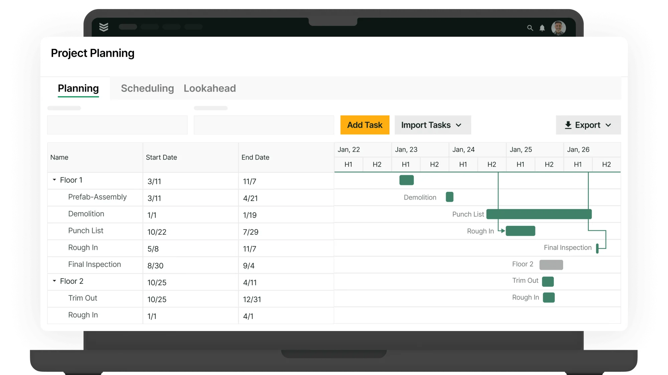Collapse the Floor 2 group
Viewport: 668px width, 375px height.
tap(54, 281)
